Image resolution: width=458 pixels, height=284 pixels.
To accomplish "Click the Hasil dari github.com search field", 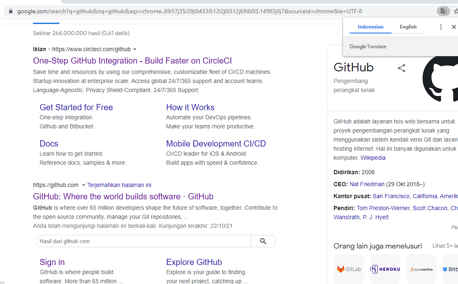I will point(143,241).
